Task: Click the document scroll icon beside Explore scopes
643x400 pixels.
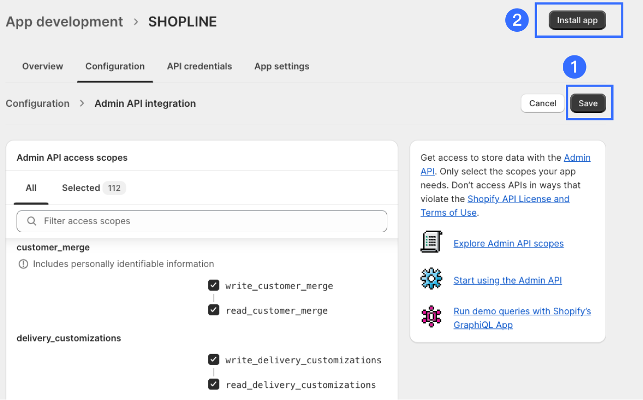Action: 431,242
